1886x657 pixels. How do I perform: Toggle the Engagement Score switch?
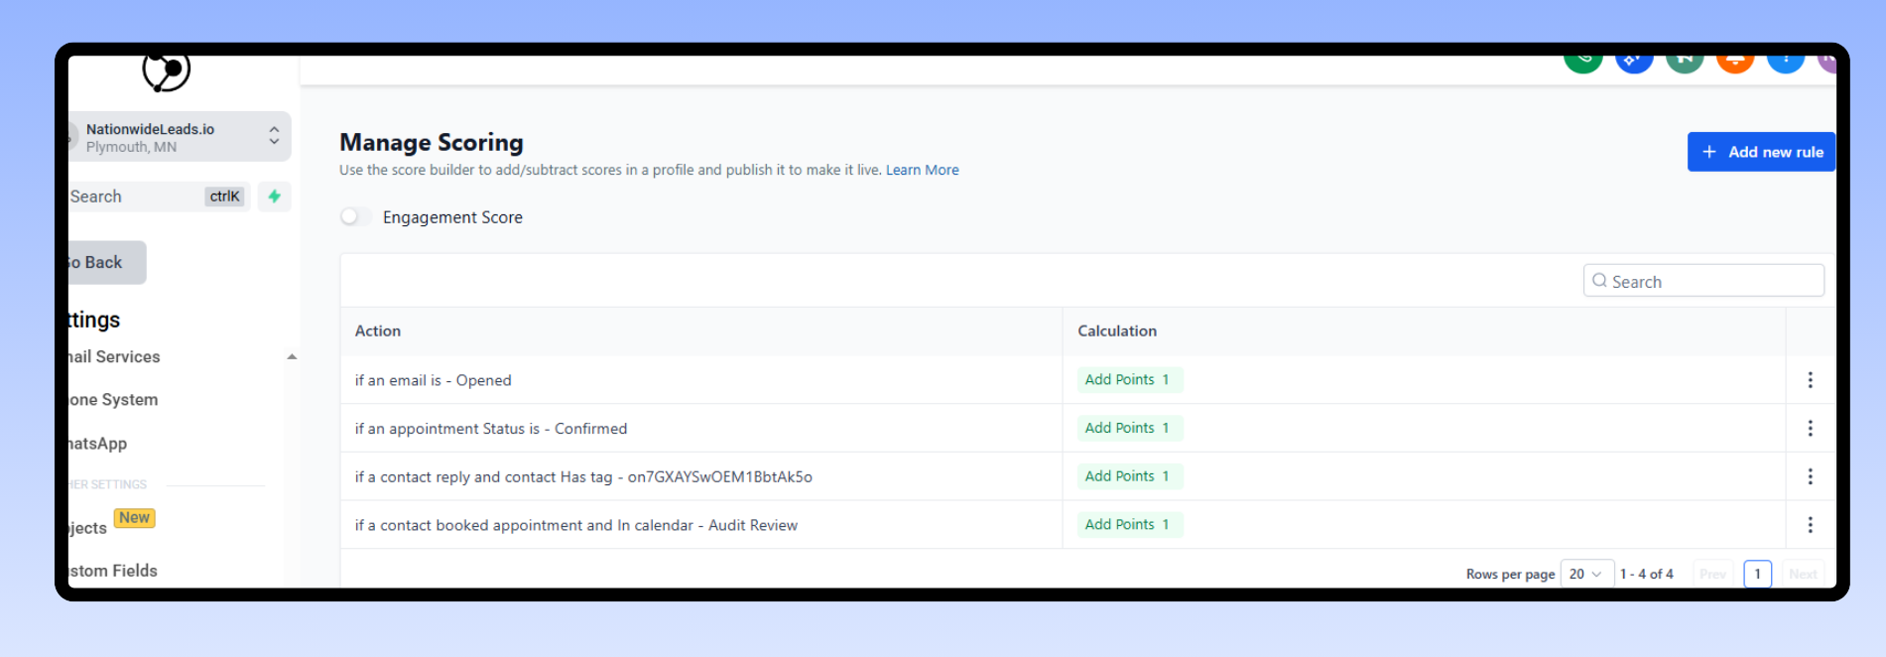click(355, 216)
